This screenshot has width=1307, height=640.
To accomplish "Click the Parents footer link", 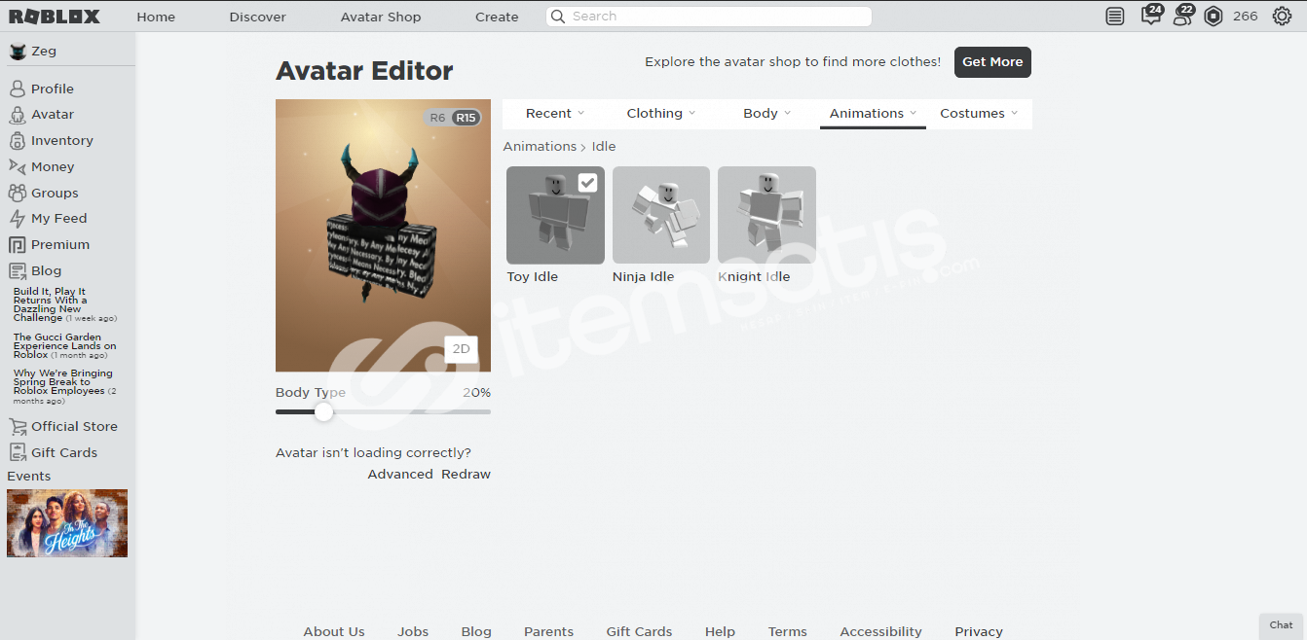I will [x=548, y=631].
